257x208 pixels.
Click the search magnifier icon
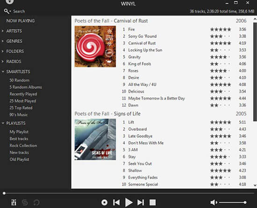coord(7,11)
